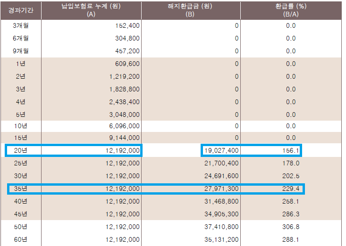Select the 1년 row label
346x246 pixels.
(21, 64)
